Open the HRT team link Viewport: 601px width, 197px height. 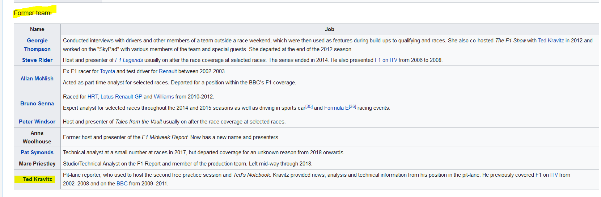point(93,97)
